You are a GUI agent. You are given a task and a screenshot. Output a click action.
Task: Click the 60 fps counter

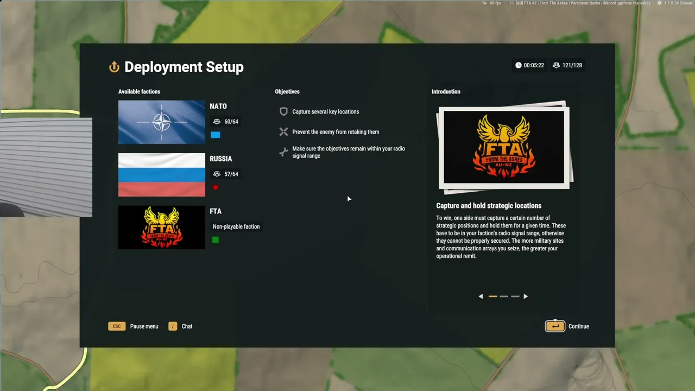coord(495,3)
